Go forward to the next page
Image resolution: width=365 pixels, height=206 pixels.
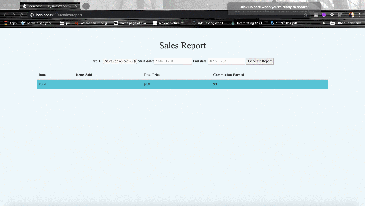pos(13,15)
